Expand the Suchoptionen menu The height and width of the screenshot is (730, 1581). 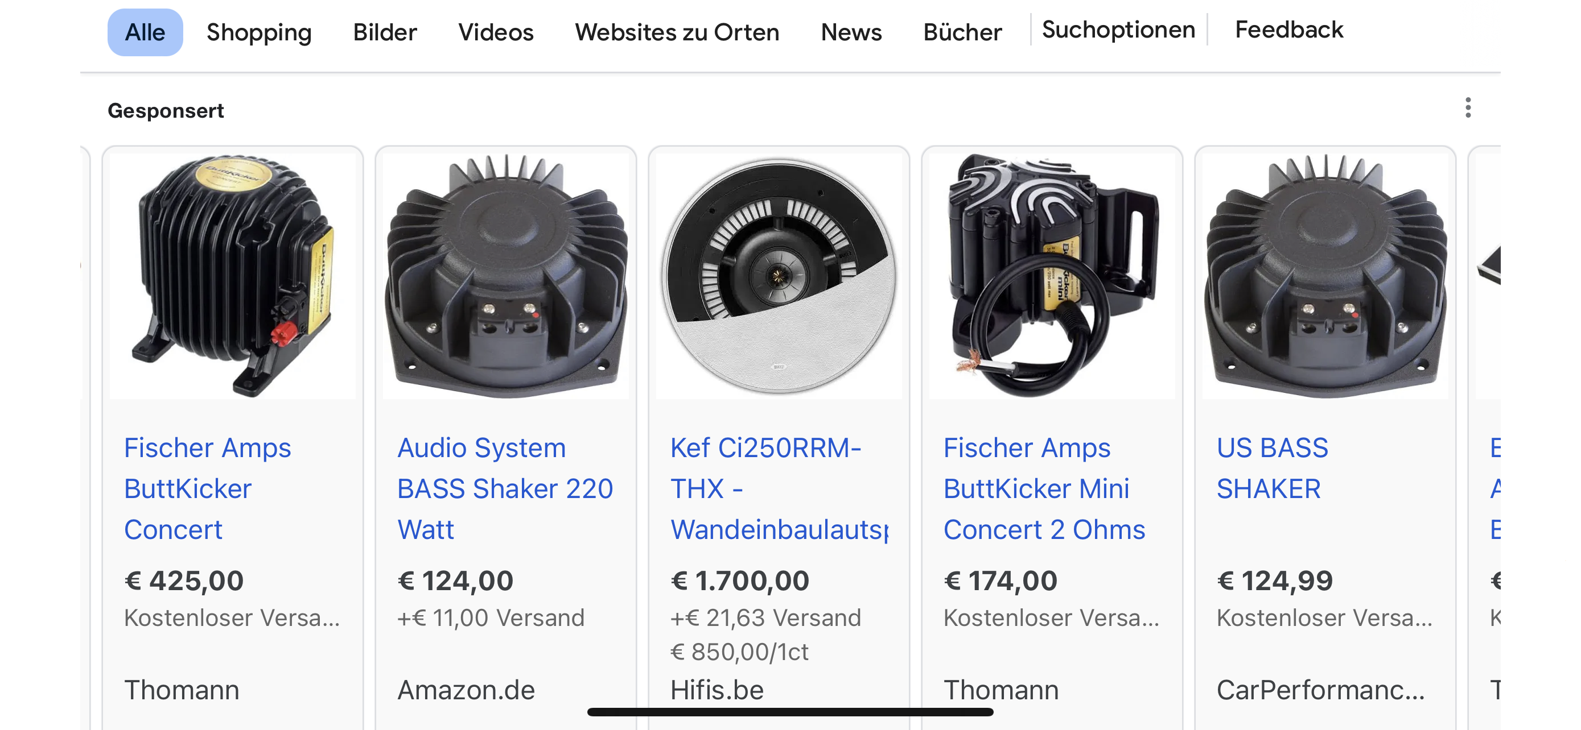(x=1118, y=30)
